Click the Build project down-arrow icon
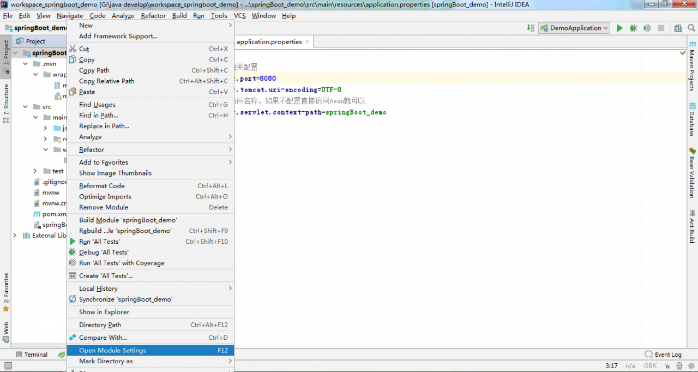Screen dimensions: 698x372 click(531, 28)
